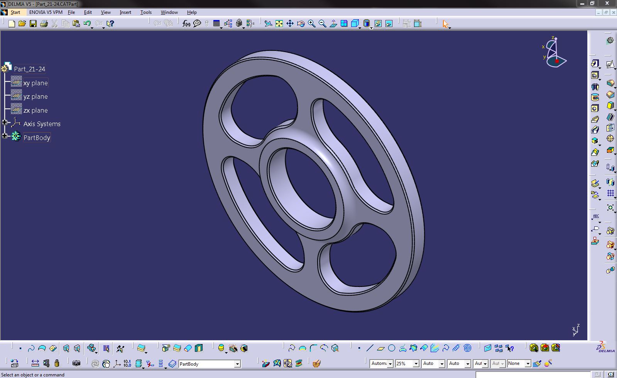Click the What's This help cursor icon
The height and width of the screenshot is (378, 617).
110,24
